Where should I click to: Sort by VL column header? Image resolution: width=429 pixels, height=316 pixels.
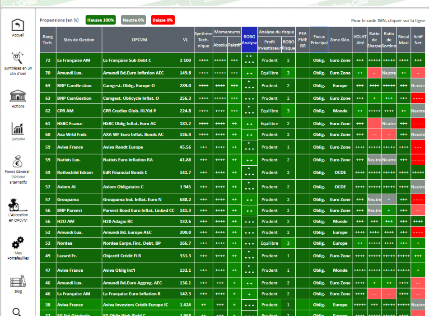185,40
